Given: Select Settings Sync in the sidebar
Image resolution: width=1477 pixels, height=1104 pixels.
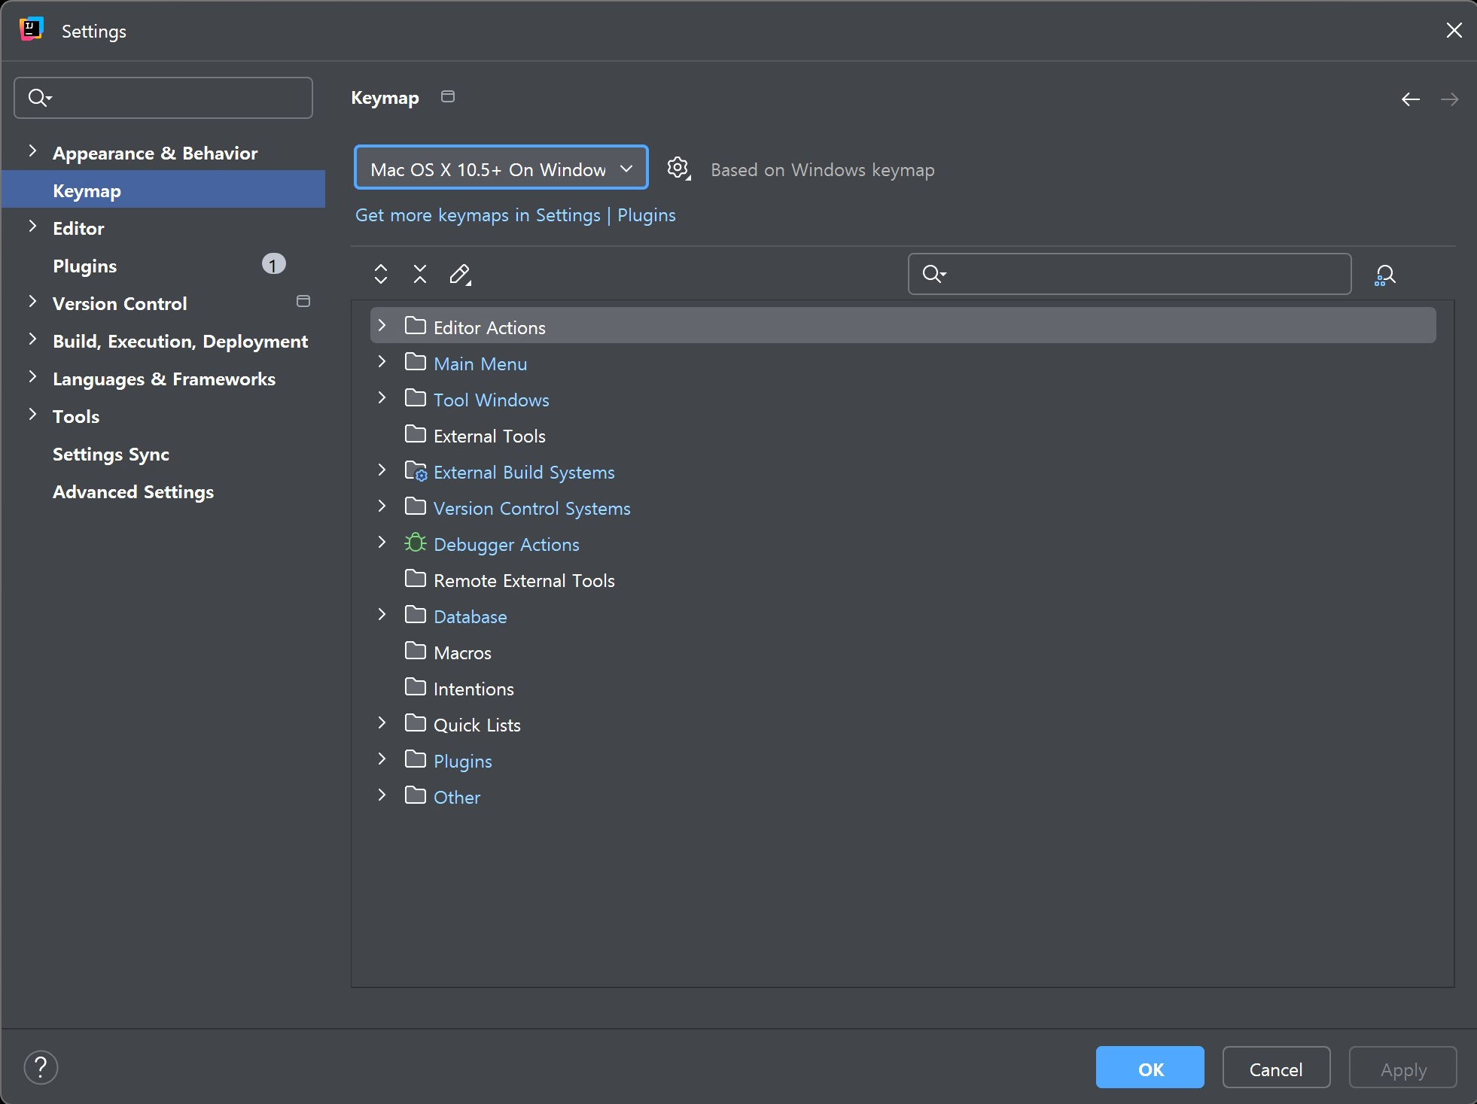Looking at the screenshot, I should coord(111,454).
